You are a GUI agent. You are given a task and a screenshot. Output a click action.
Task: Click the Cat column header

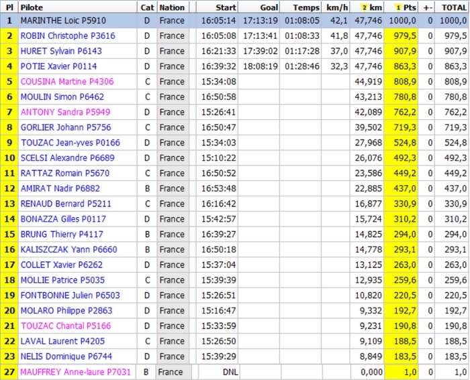[146, 7]
